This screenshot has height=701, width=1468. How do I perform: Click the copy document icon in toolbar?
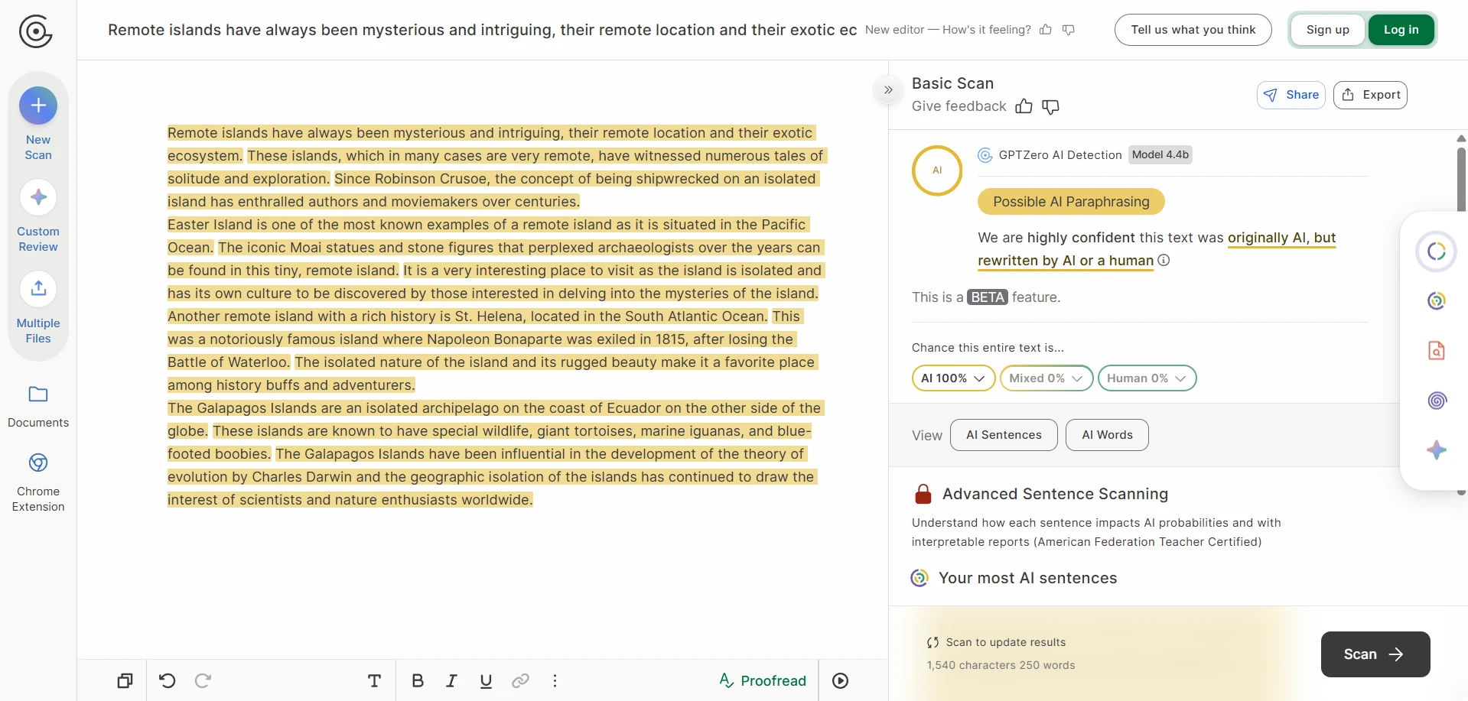pos(125,680)
